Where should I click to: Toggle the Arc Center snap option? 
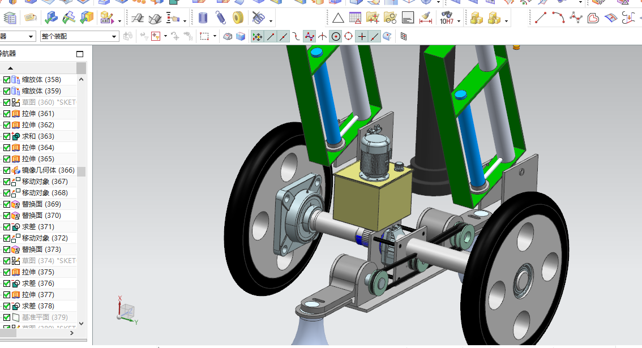pos(336,36)
